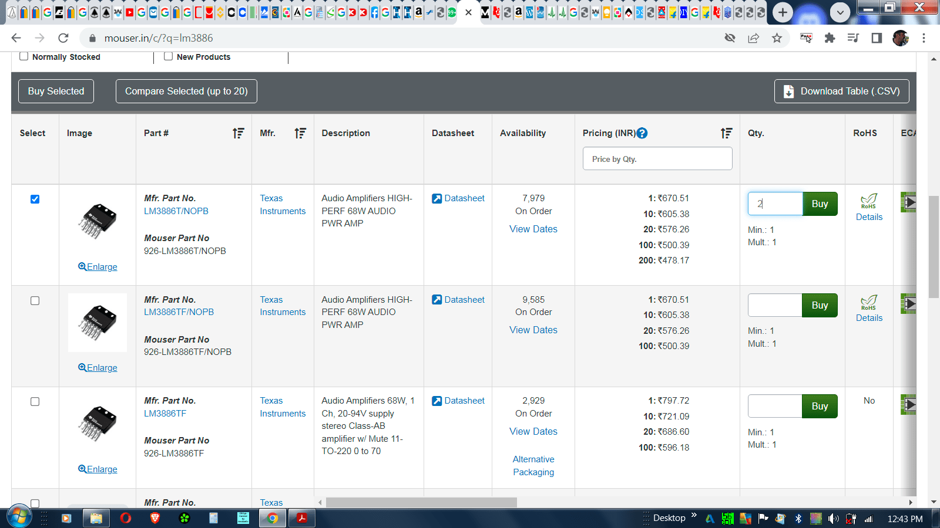This screenshot has height=528, width=940.
Task: Click the Price by Qty. input field
Action: 657,158
